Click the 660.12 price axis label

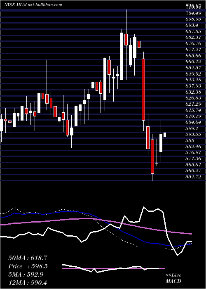coord(194,62)
